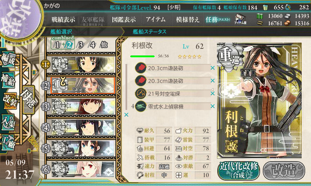This screenshot has height=186, width=311.
Task: Click the アイテム屋 item shop icon
Action: [x=240, y=19]
